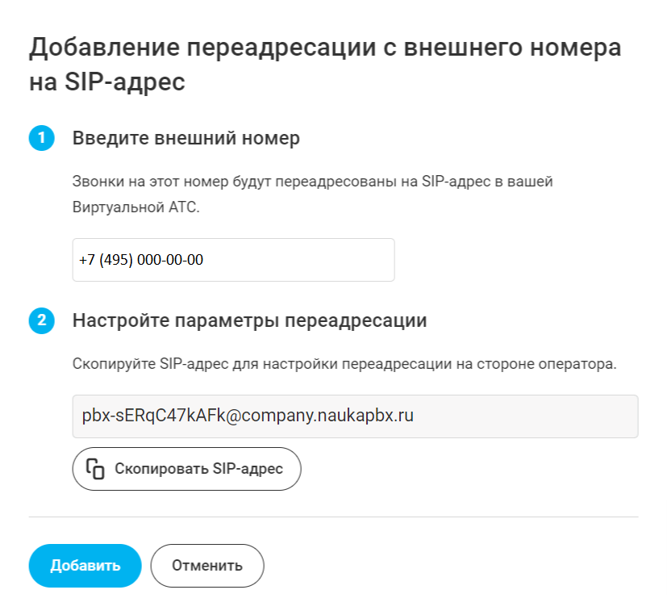The height and width of the screenshot is (615, 667).
Task: Click the description starting Звонки на этот номер
Action: point(312,182)
